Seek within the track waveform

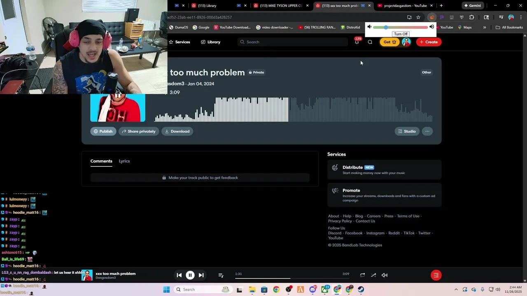coord(293,110)
